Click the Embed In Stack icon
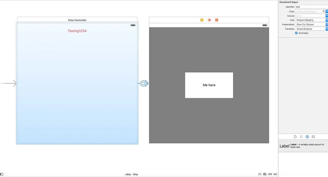The image size is (328, 177). coord(259,174)
